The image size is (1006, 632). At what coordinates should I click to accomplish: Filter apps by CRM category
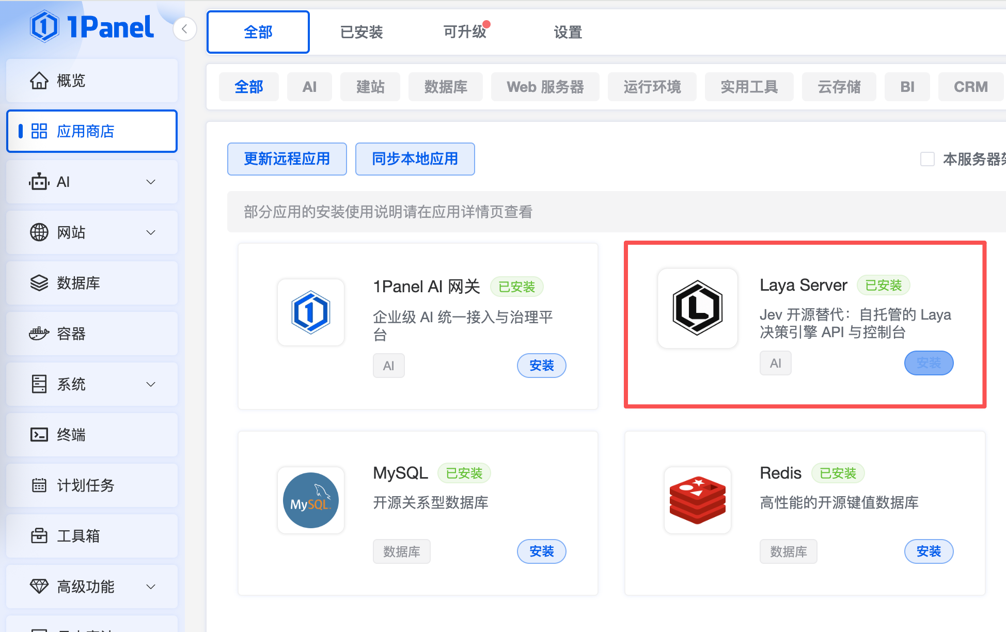click(971, 87)
